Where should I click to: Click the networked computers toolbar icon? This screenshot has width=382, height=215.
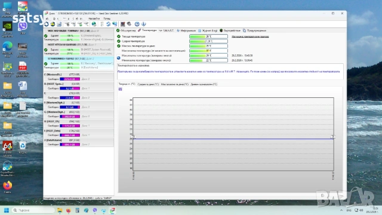[x=115, y=24]
